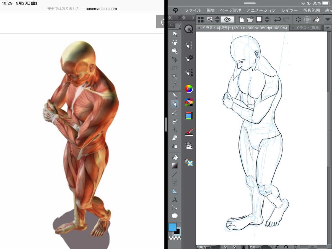Redo the undone action
Screen dimensions: 332x249
[287, 20]
